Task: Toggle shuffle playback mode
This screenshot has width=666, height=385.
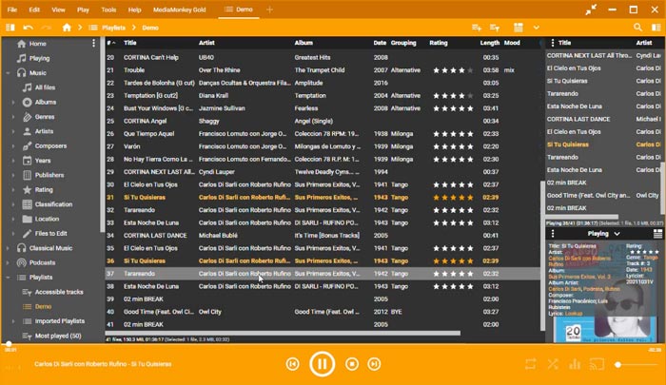Action: click(x=553, y=364)
